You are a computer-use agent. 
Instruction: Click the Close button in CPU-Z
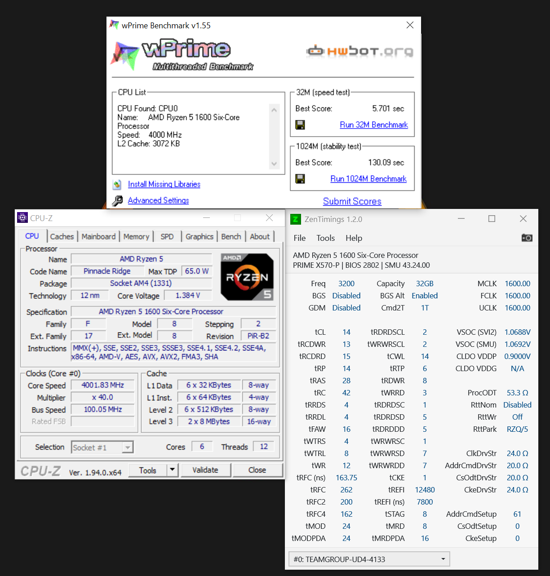257,470
